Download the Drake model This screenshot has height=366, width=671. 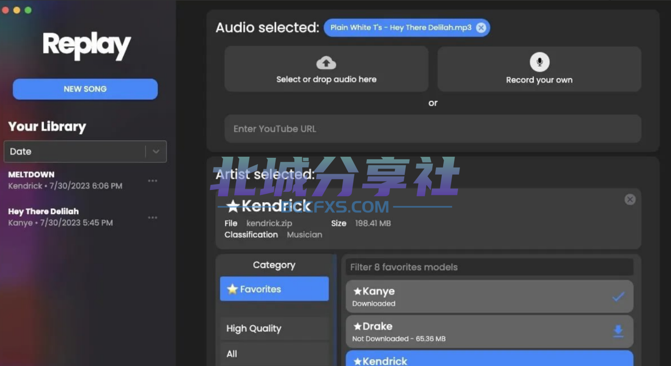pyautogui.click(x=618, y=331)
